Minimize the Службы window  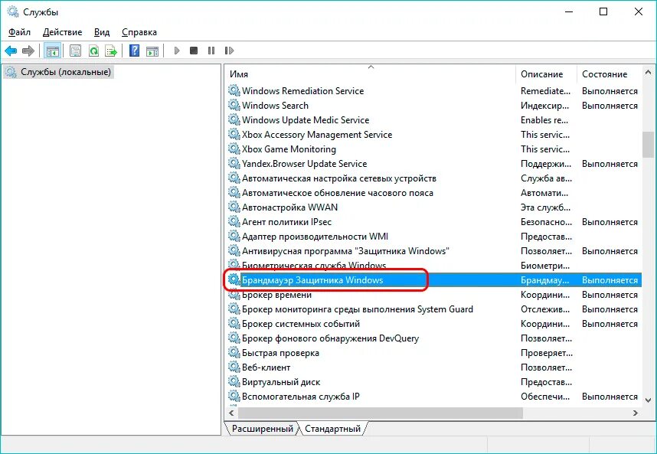click(569, 11)
